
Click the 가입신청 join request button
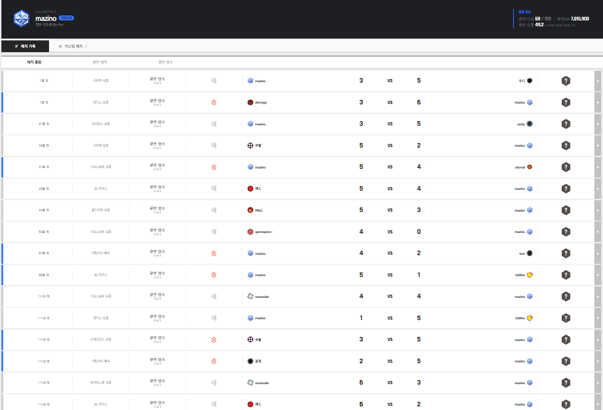tap(66, 18)
